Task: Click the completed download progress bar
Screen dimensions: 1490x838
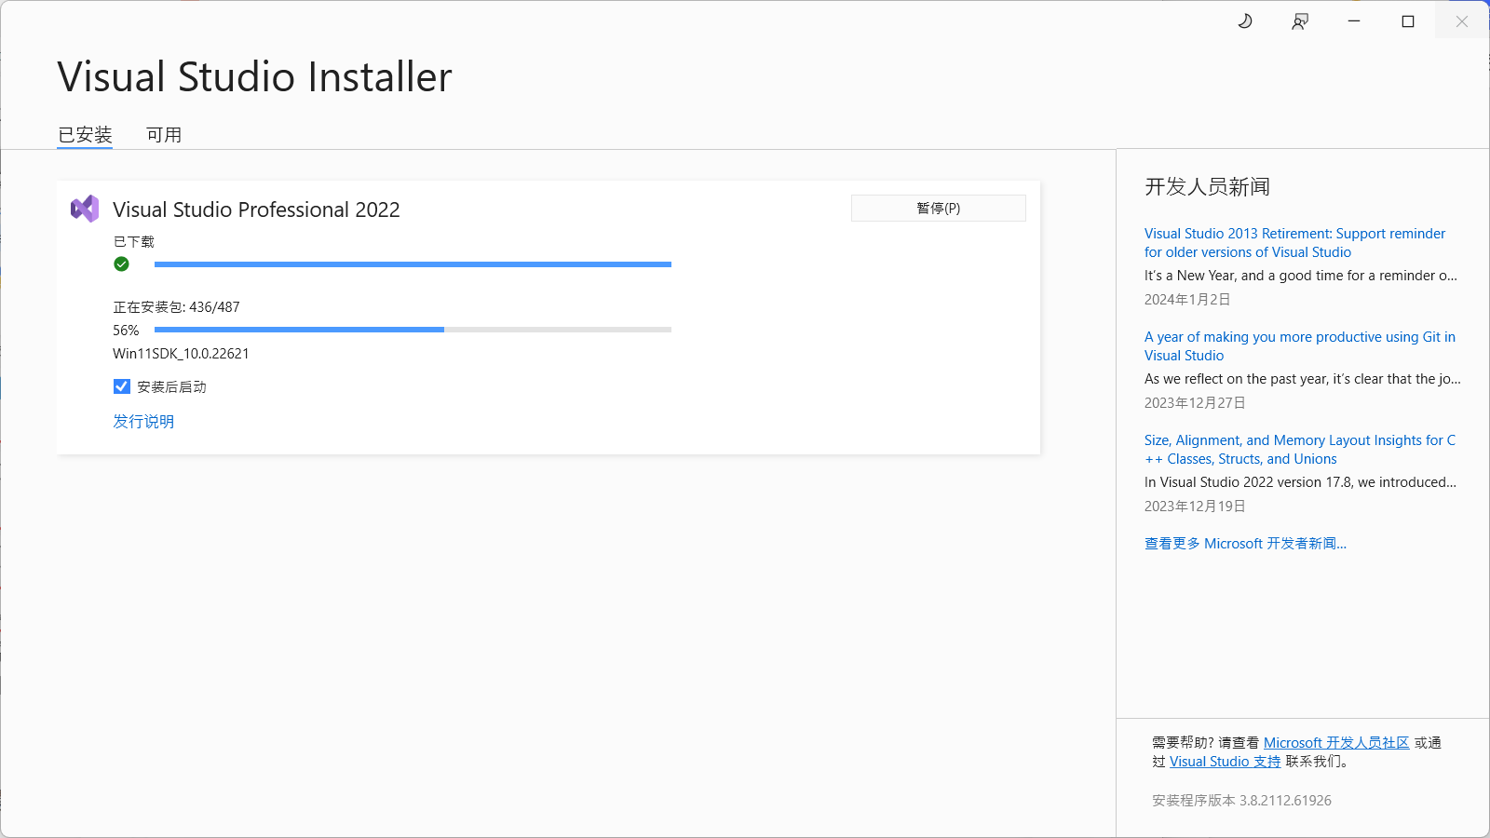Action: [413, 264]
